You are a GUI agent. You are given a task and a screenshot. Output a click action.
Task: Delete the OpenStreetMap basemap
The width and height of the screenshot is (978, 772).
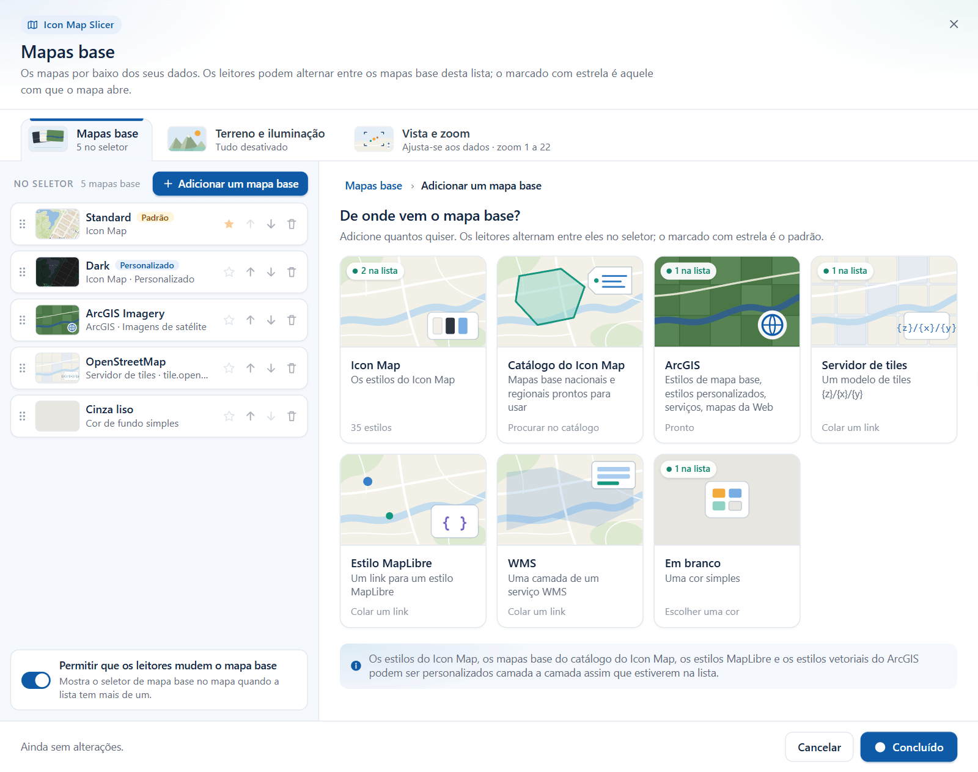click(x=292, y=368)
